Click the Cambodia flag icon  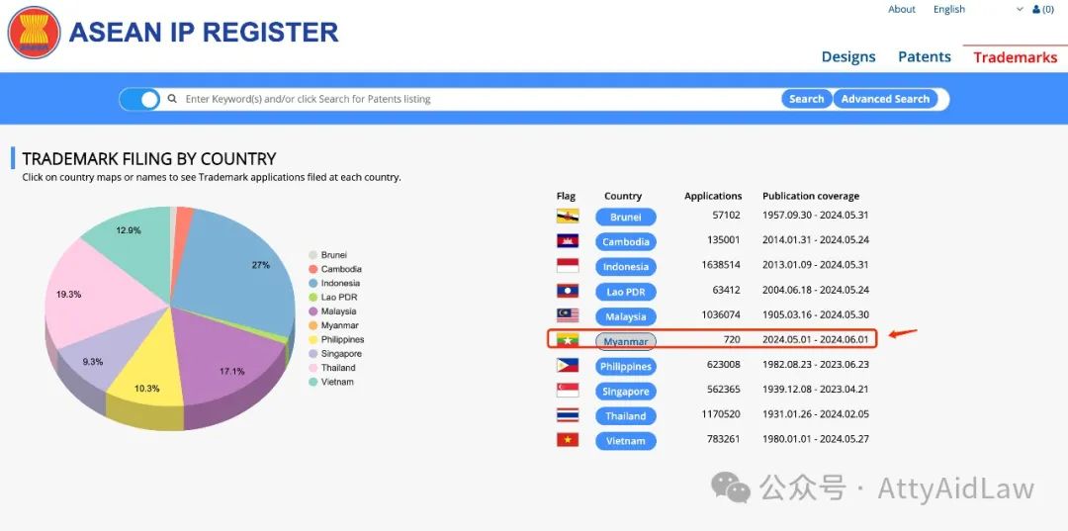click(x=568, y=241)
